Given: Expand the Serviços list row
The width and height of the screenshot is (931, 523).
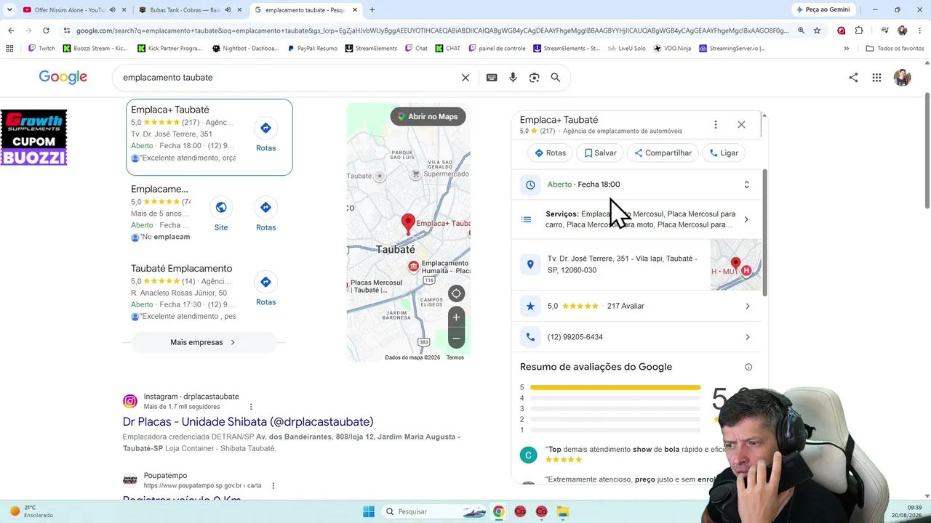Looking at the screenshot, I should pos(637,219).
